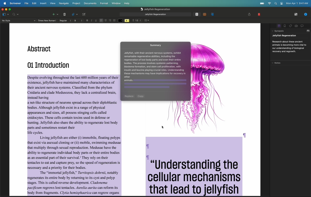Screen dimensions: 311x197
Task: Click the Copy button in Summary popup
Action: click(141, 96)
